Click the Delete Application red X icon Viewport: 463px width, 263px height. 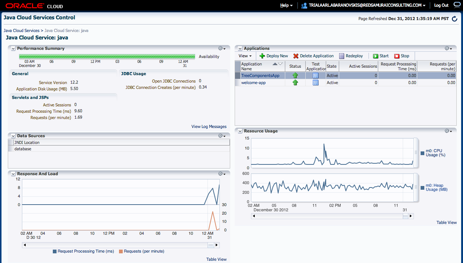[x=296, y=56]
